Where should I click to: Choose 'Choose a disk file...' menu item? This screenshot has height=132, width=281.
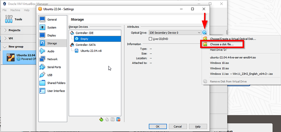click(x=222, y=44)
